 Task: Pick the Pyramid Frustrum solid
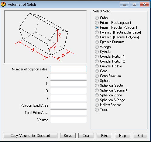click(x=97, y=42)
